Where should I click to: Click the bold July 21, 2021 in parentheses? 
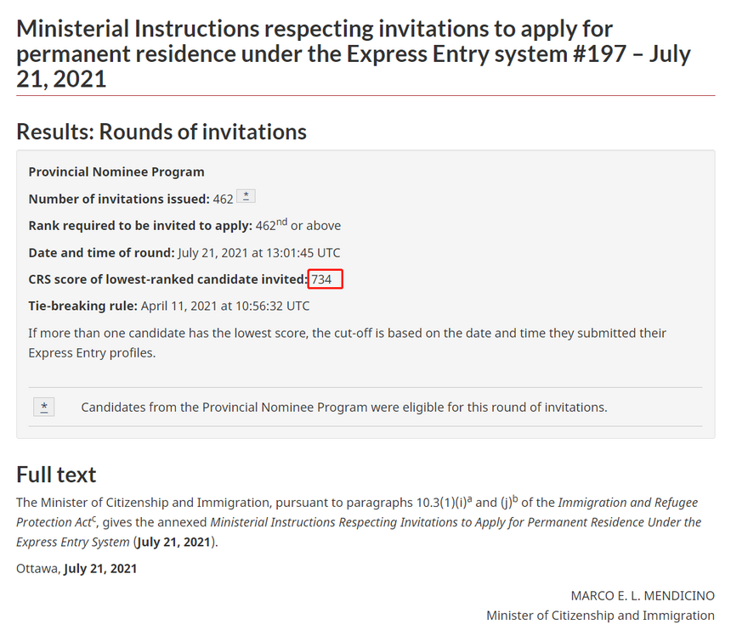[x=173, y=542]
